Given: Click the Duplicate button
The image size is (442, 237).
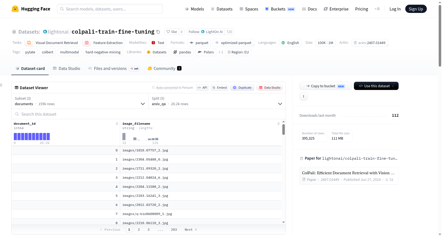Looking at the screenshot, I should pos(242,88).
